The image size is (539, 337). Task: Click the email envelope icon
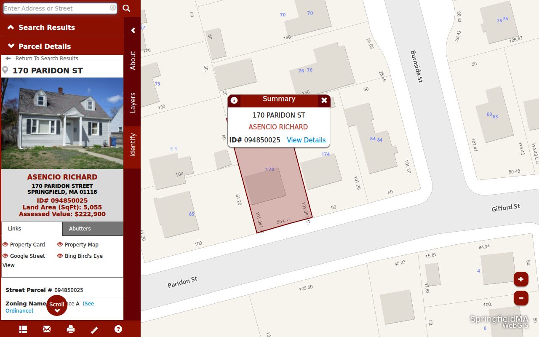coord(47,329)
